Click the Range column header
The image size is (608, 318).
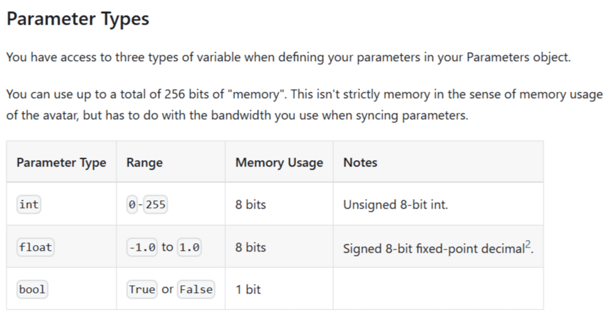(144, 163)
